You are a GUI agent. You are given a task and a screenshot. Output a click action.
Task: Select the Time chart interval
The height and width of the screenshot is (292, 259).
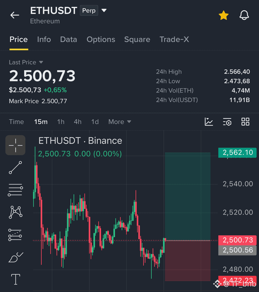[x=16, y=122]
